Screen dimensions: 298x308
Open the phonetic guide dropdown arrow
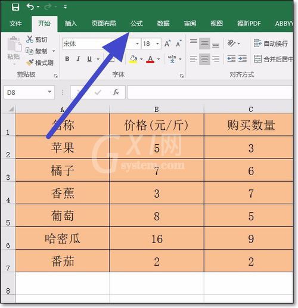[180, 59]
